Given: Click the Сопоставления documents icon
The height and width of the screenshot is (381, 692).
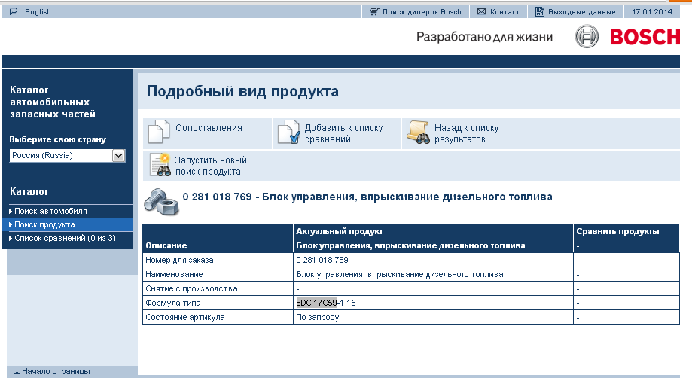Looking at the screenshot, I should pos(158,132).
